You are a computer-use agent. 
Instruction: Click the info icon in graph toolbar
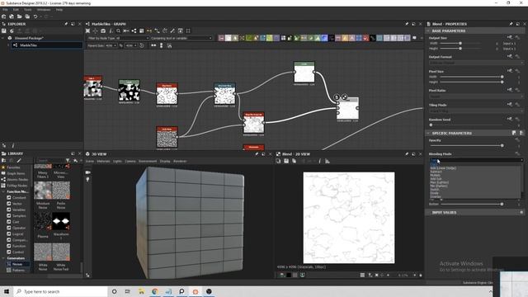click(x=111, y=31)
